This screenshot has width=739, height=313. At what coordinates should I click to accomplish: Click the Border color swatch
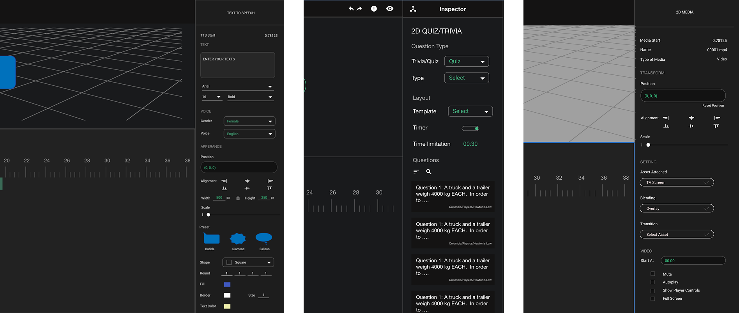(227, 295)
